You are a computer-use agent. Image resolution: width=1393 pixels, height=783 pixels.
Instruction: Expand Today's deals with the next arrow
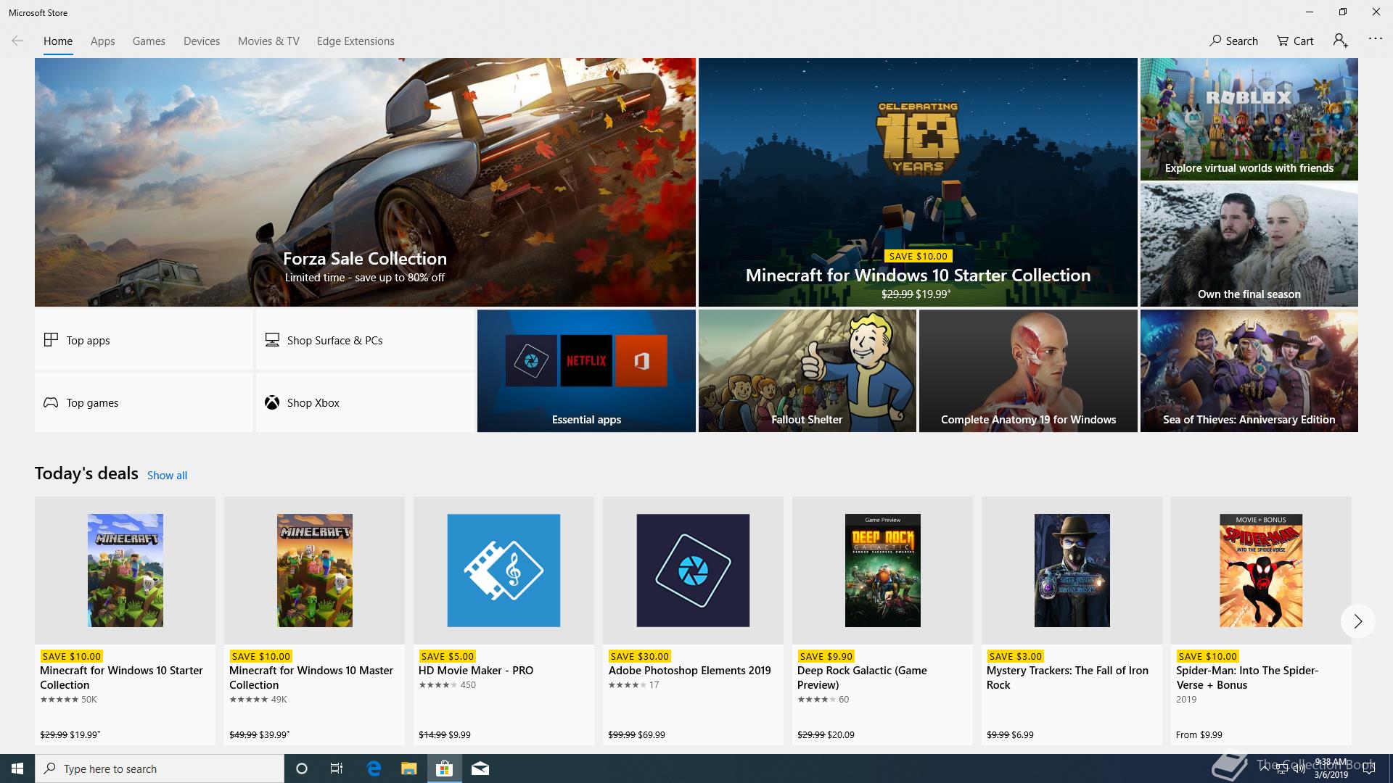click(1357, 621)
